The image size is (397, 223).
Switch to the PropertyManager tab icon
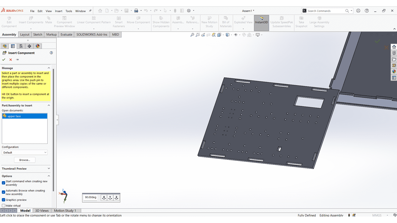13,46
